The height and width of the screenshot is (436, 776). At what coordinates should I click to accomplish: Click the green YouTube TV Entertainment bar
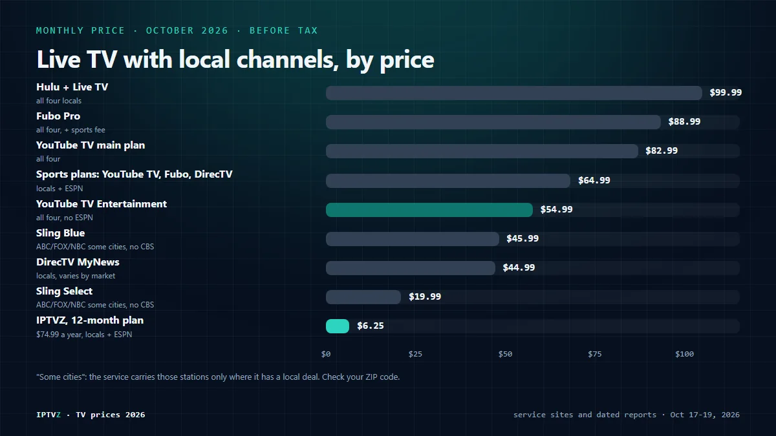pyautogui.click(x=429, y=210)
